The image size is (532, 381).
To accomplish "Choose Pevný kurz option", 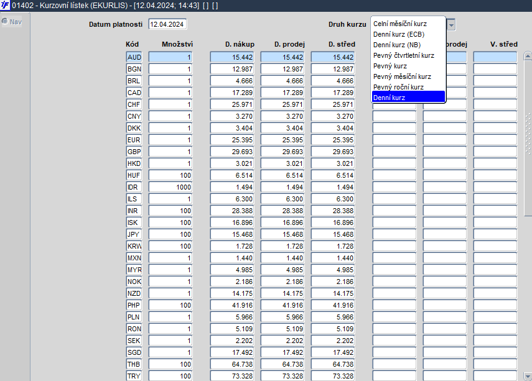I will pyautogui.click(x=409, y=66).
